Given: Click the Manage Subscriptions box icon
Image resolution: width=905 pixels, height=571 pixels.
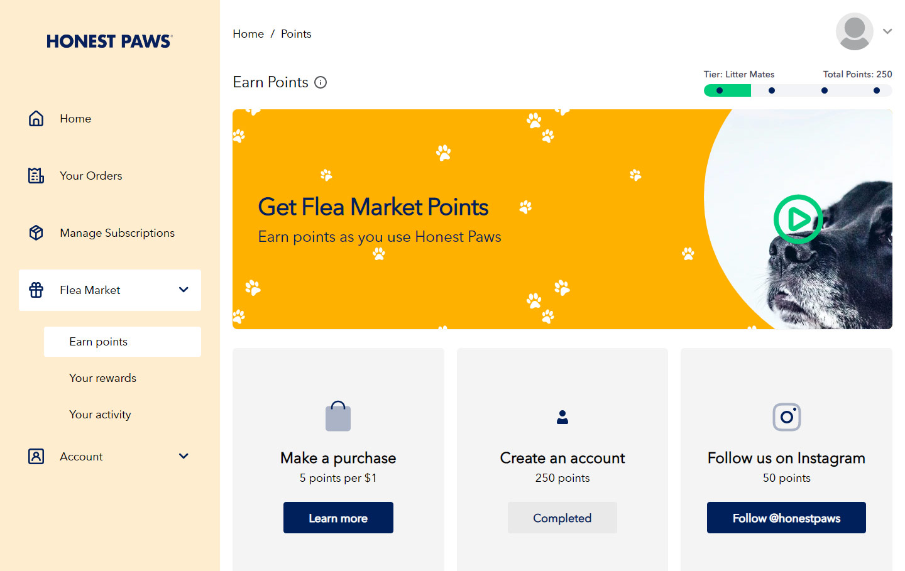Looking at the screenshot, I should [x=36, y=233].
